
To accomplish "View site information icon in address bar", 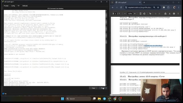I will click(x=126, y=7).
